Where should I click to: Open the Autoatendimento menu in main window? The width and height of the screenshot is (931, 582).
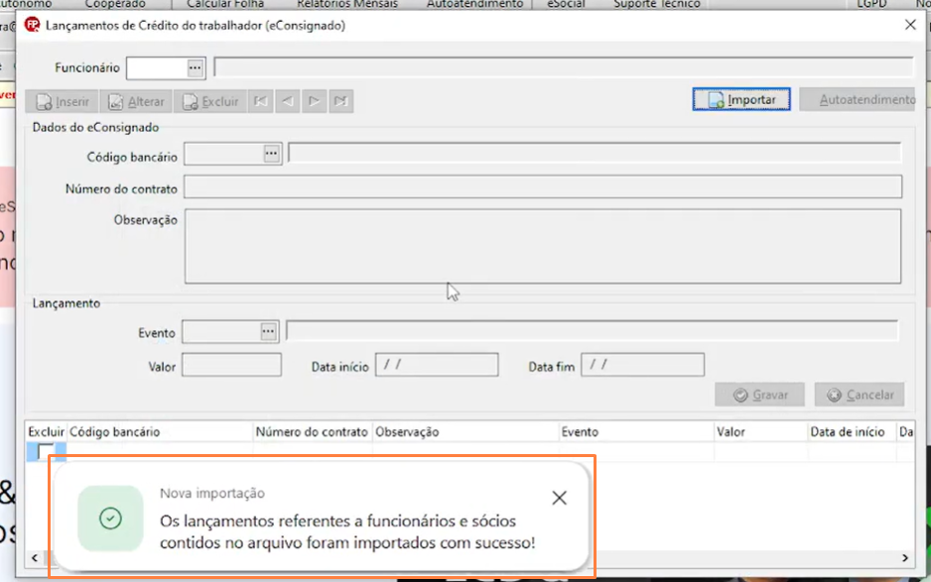point(475,4)
